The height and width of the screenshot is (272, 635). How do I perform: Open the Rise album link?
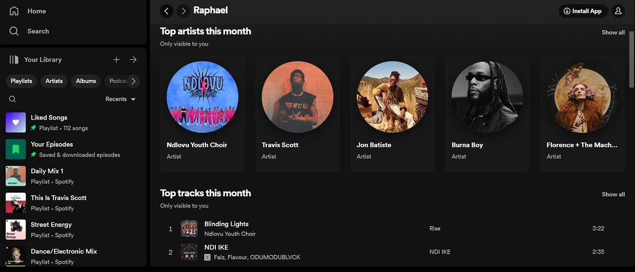point(435,229)
